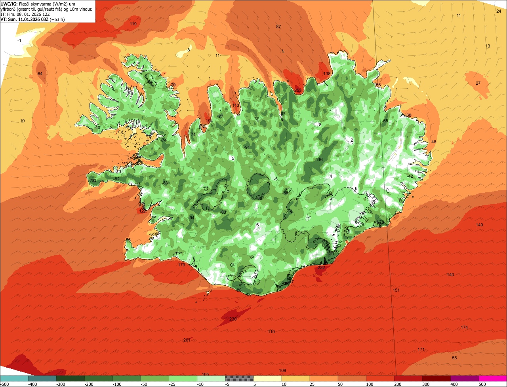Select the value 110 south of Iceland
The height and width of the screenshot is (387, 507).
[x=271, y=332]
